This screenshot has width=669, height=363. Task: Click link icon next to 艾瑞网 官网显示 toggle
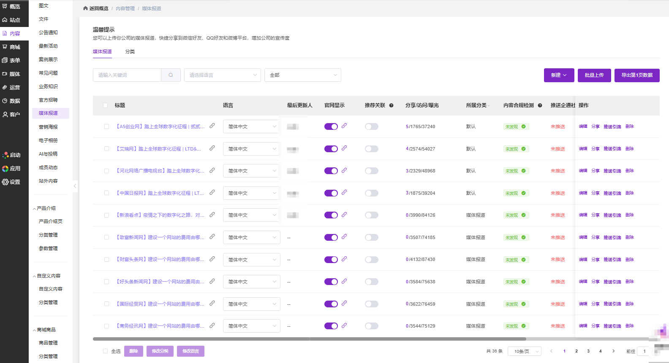tap(344, 148)
